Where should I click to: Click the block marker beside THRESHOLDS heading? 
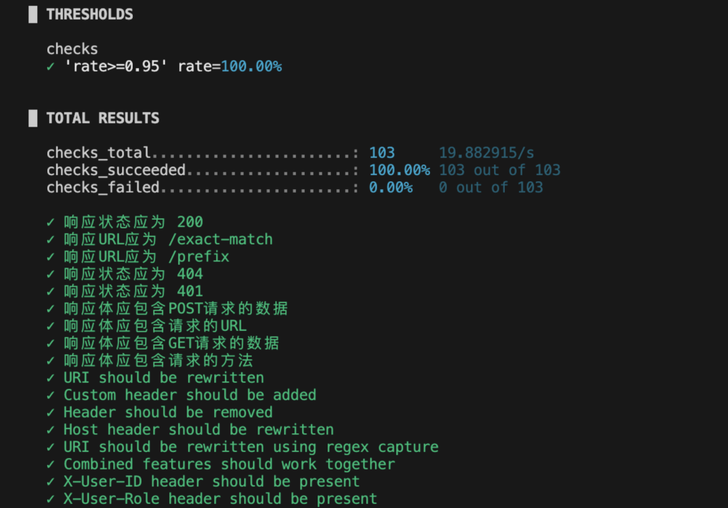pos(33,14)
